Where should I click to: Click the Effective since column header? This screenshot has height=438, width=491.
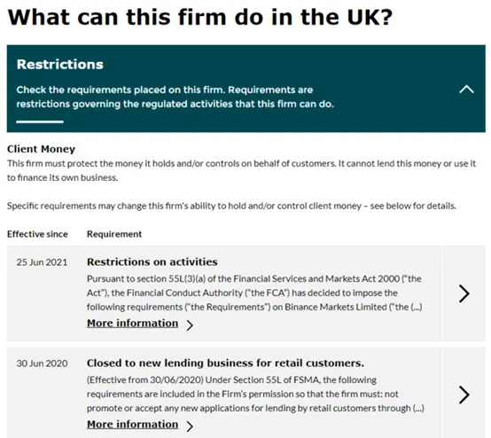click(x=37, y=234)
